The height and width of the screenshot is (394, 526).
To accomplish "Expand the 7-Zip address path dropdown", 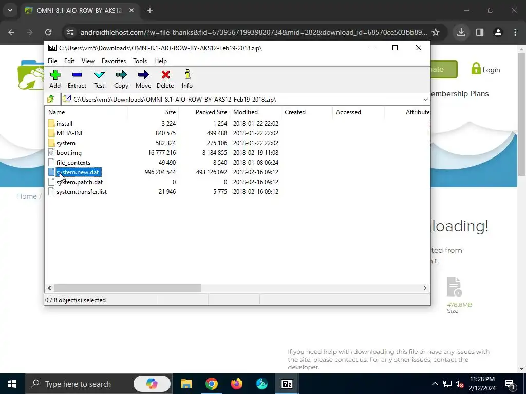I will coord(425,99).
